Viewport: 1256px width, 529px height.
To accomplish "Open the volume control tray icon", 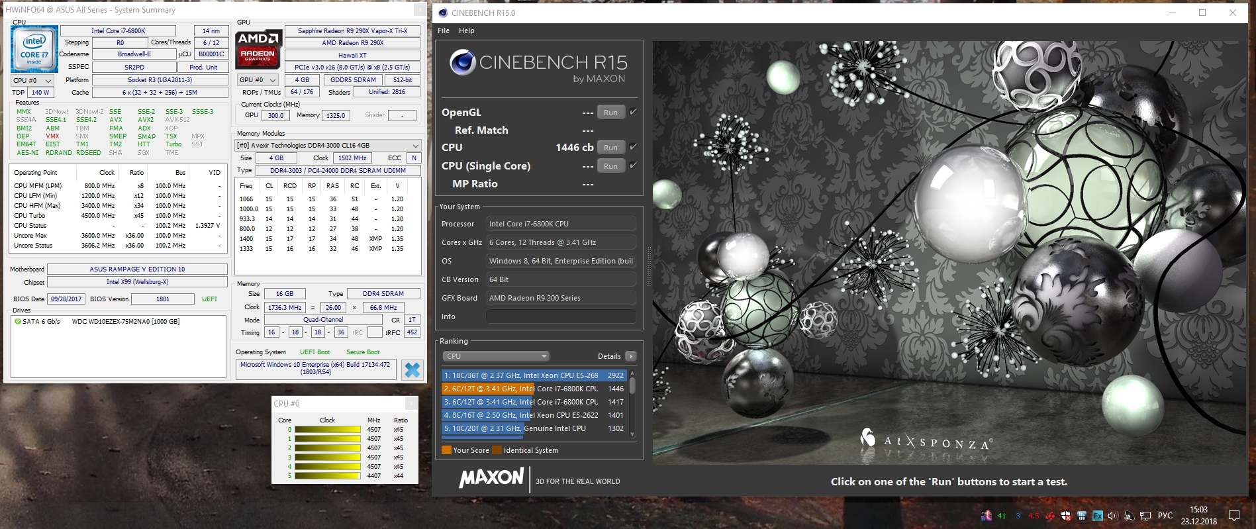I will (1113, 516).
